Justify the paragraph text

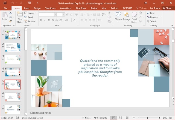(x=94, y=20)
